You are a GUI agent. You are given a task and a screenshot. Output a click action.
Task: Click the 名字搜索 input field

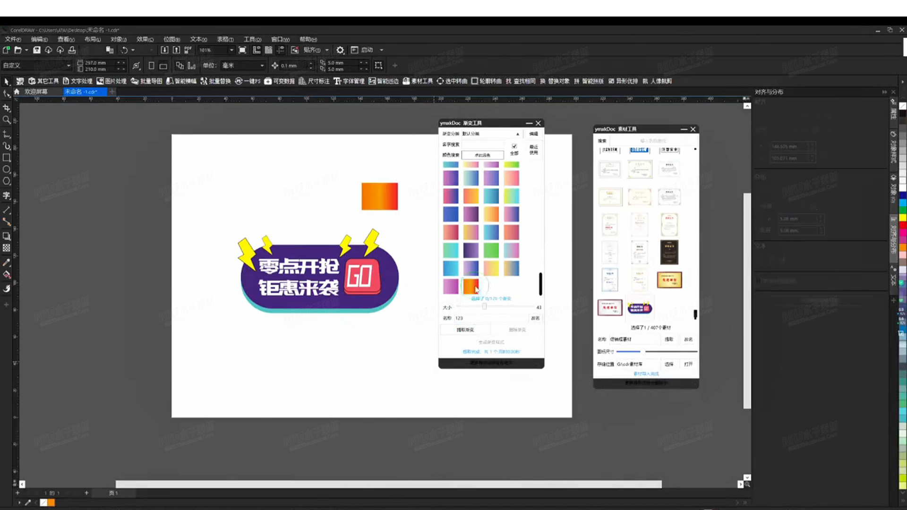[x=484, y=144]
